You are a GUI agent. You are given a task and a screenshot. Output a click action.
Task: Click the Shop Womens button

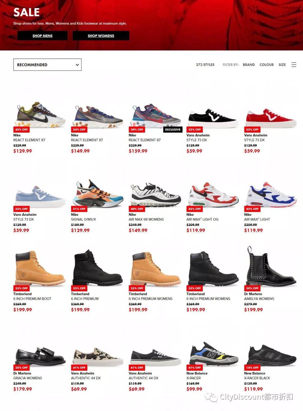click(x=101, y=36)
